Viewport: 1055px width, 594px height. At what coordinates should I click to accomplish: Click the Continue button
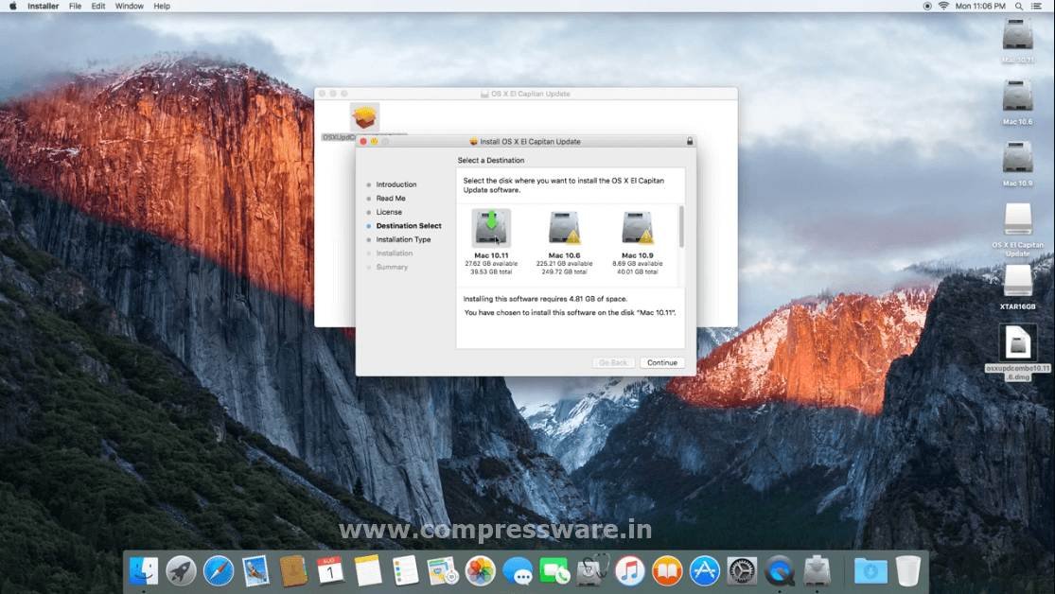(x=662, y=362)
